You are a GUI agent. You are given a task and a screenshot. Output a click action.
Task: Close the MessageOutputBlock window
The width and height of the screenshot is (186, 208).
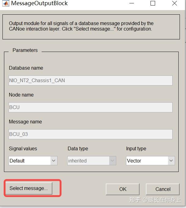(174, 3)
